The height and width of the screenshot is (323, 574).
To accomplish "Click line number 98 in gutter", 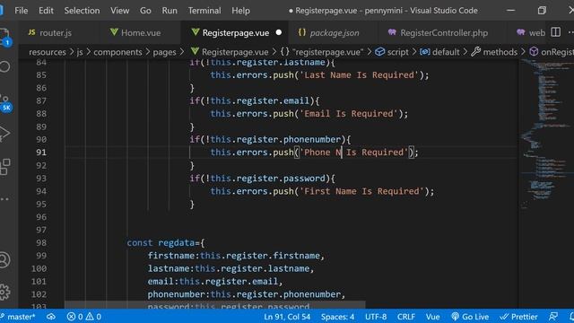I will (41, 243).
